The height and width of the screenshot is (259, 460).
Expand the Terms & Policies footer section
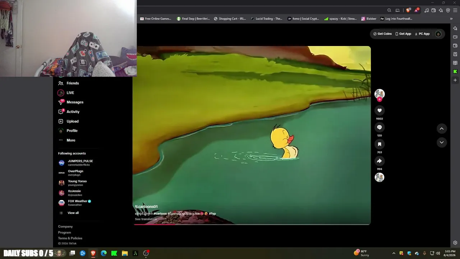pyautogui.click(x=70, y=238)
